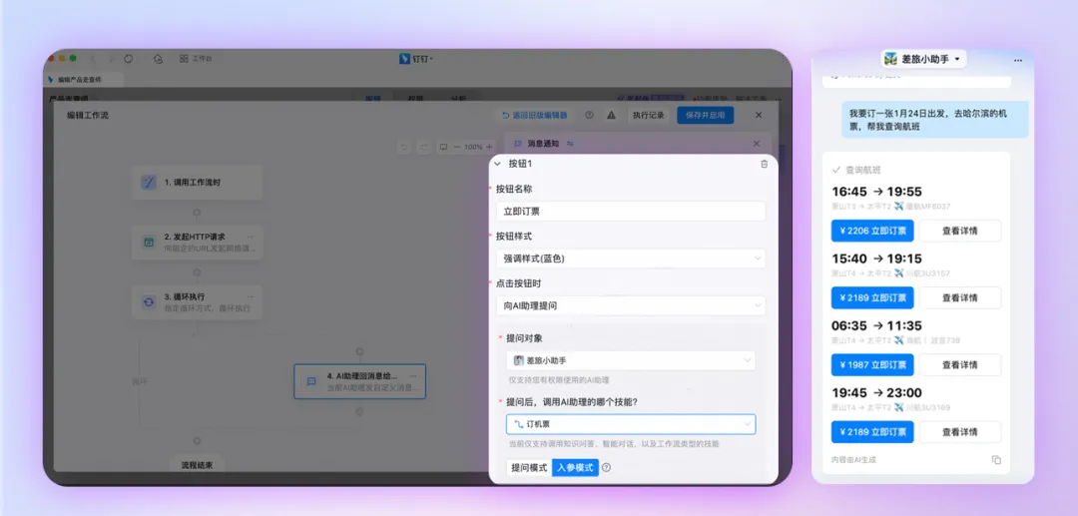Undo the last canvas action
Image resolution: width=1078 pixels, height=516 pixels.
tap(405, 147)
